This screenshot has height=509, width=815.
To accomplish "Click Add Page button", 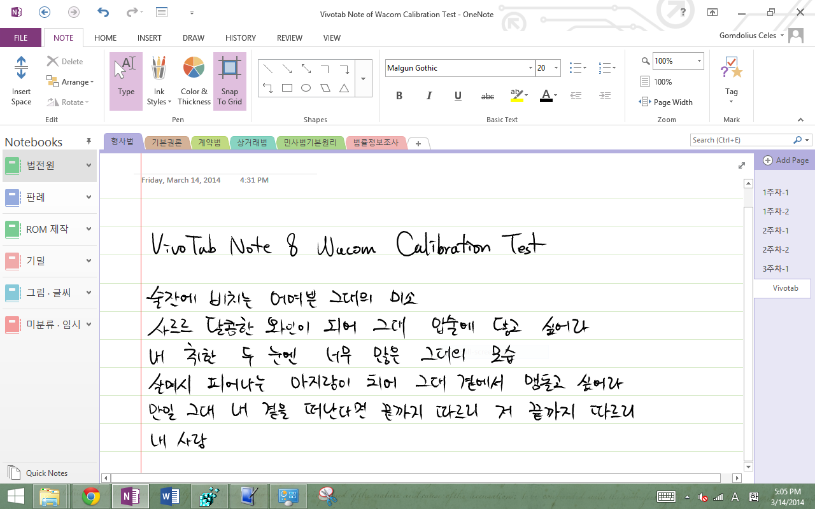I will point(786,160).
